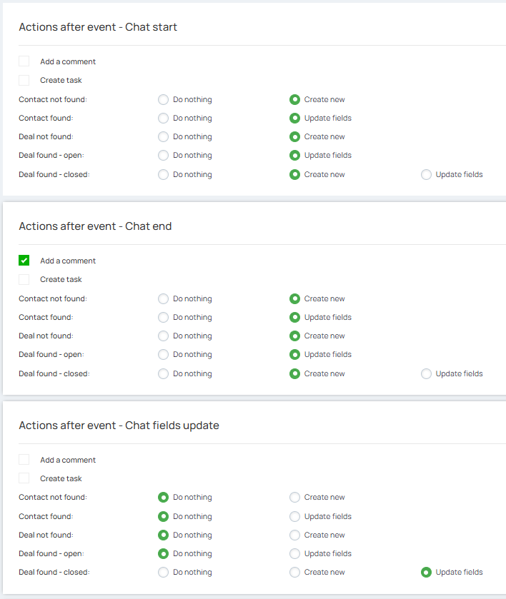Set Deal found - open to Update fields in Chat fields update

[294, 553]
